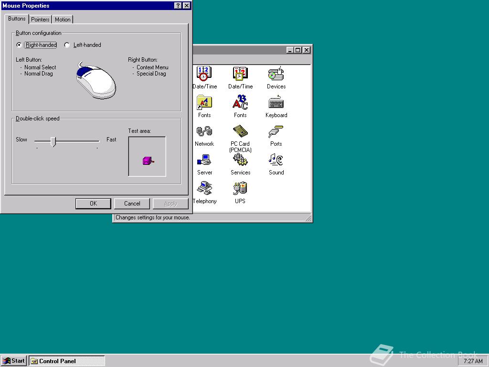This screenshot has width=489, height=367.
Task: Switch to the Buttons tab
Action: [17, 19]
